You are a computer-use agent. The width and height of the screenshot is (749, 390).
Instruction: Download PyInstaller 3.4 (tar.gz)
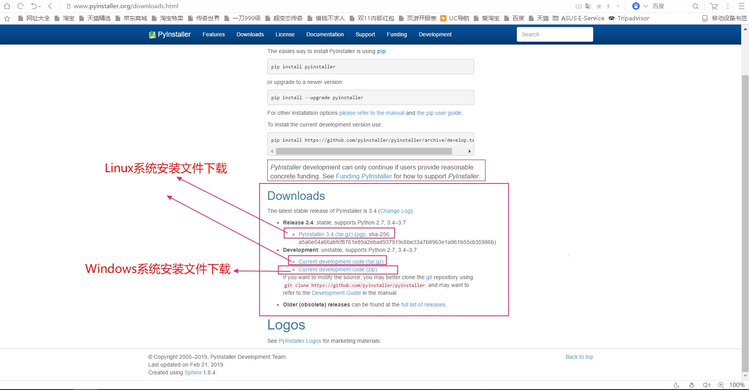pos(326,234)
